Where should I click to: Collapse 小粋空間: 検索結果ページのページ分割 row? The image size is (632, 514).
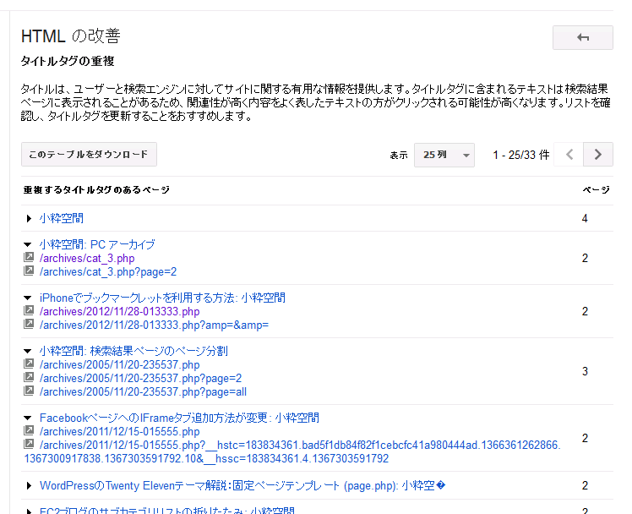pos(29,351)
